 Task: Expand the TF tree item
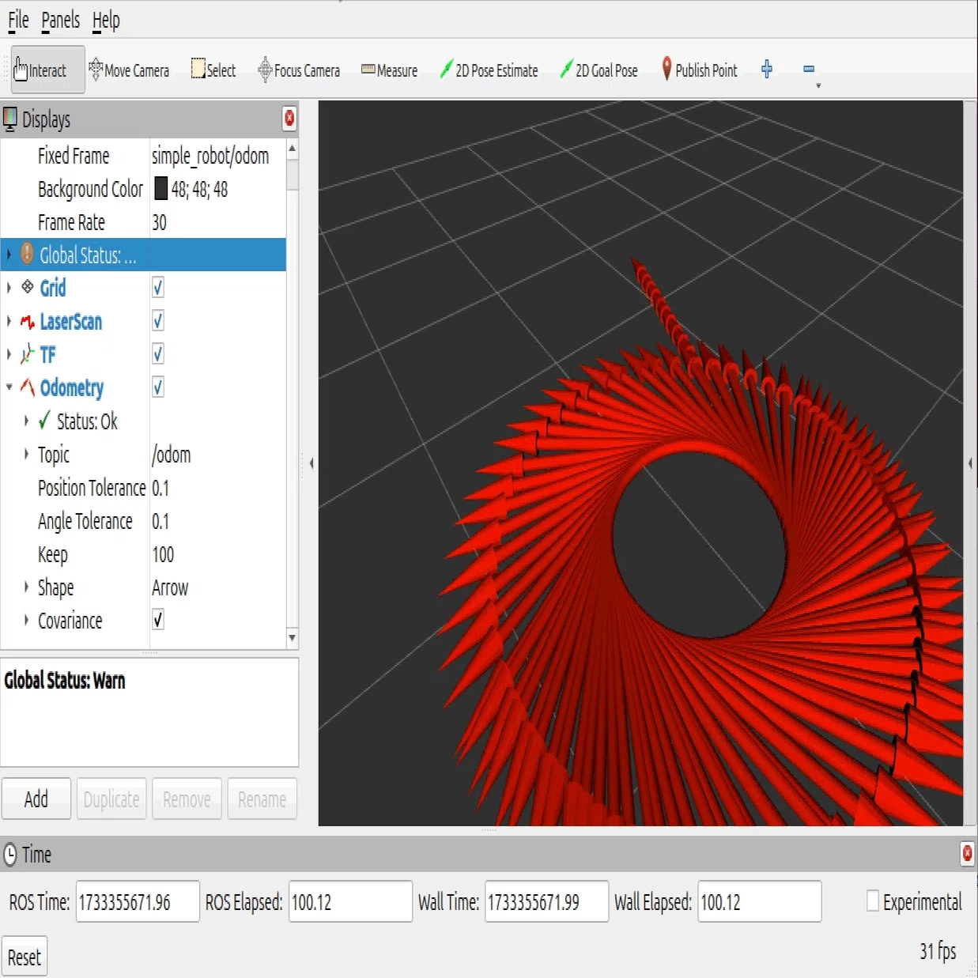point(9,354)
